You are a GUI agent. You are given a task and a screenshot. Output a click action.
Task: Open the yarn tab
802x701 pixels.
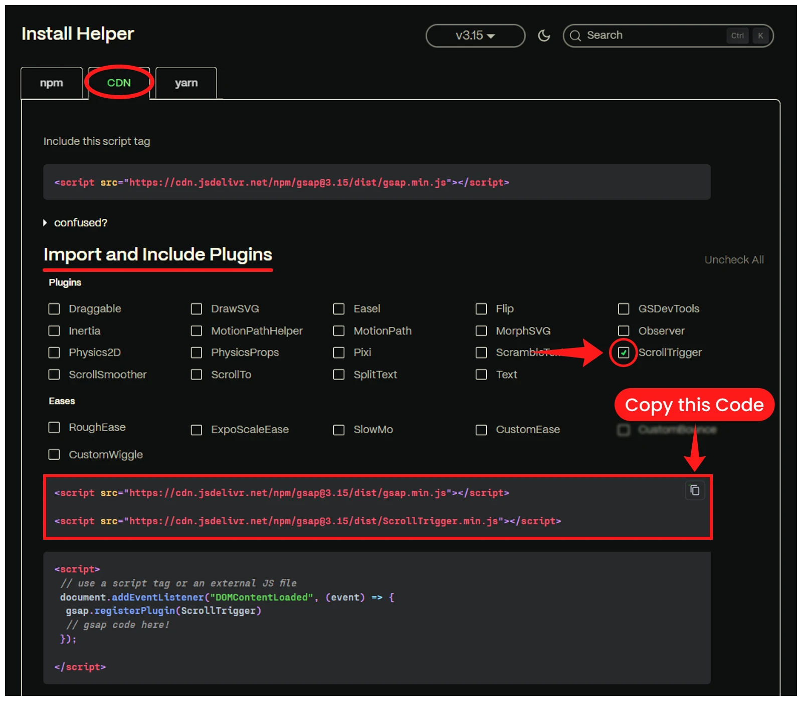click(186, 83)
